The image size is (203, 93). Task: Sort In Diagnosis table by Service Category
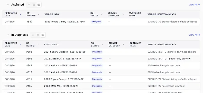[124, 44]
